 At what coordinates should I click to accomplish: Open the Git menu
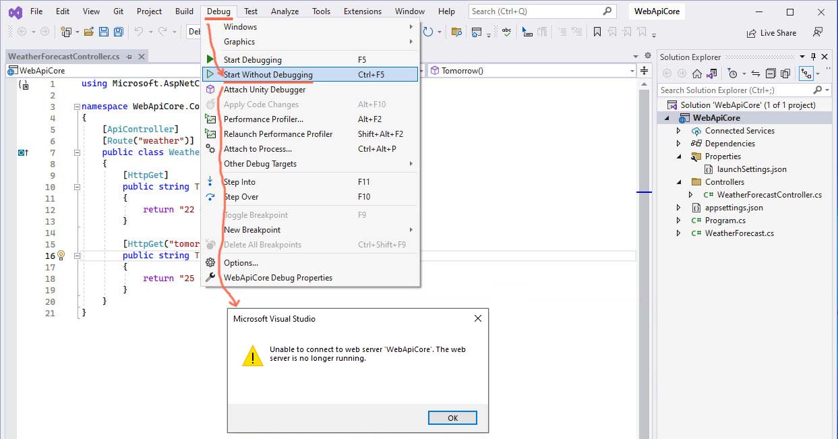(x=118, y=11)
